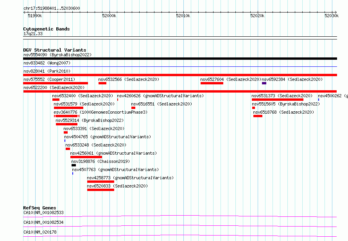
Task: Click the 52010k ruler mark
Action: tap(183, 16)
